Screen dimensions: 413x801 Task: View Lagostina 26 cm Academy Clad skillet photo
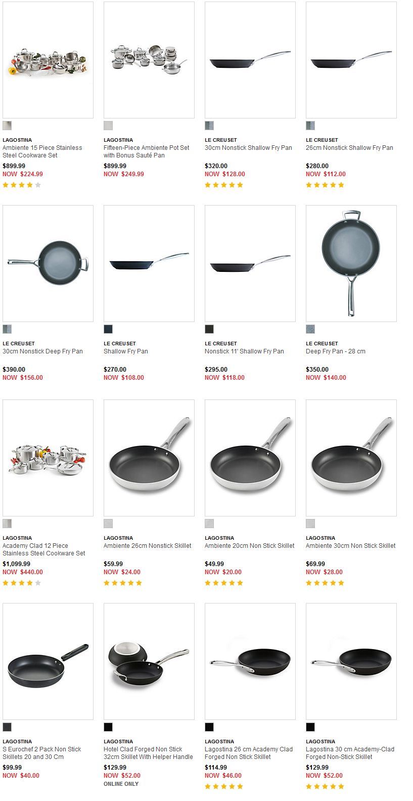250,661
